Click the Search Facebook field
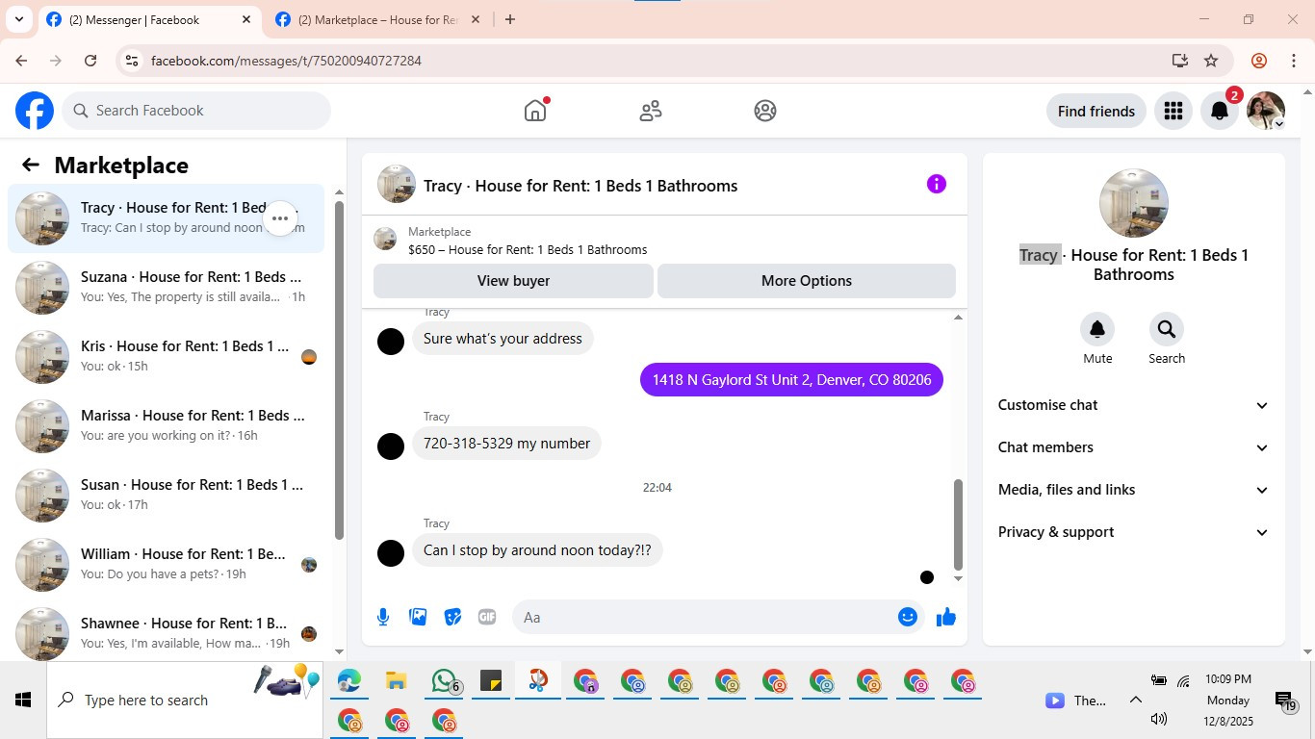Screen dimensions: 1315x739 [x=196, y=111]
